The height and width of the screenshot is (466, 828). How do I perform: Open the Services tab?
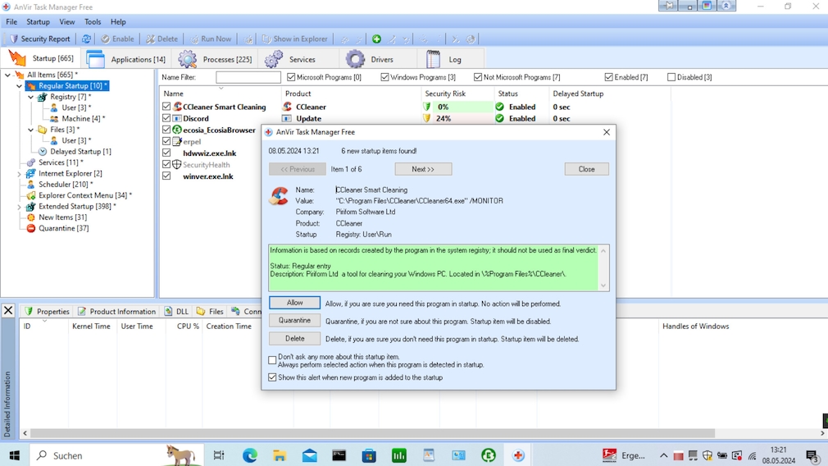click(x=290, y=59)
